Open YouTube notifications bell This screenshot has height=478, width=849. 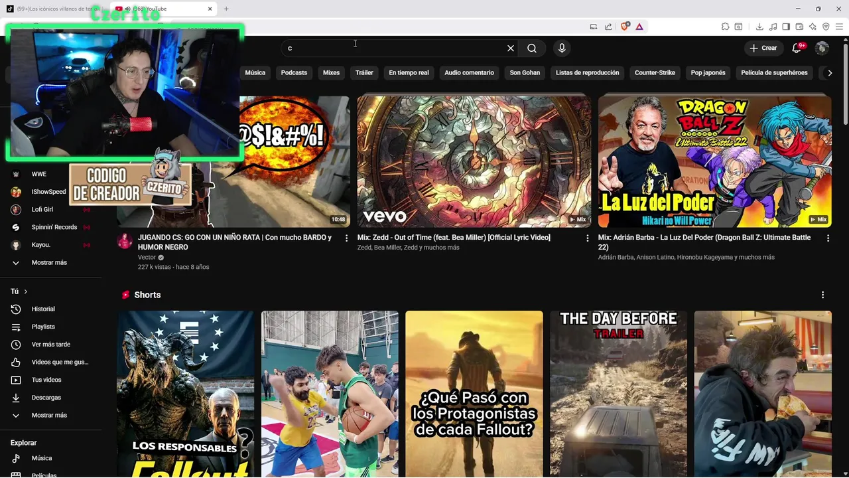[x=797, y=48]
